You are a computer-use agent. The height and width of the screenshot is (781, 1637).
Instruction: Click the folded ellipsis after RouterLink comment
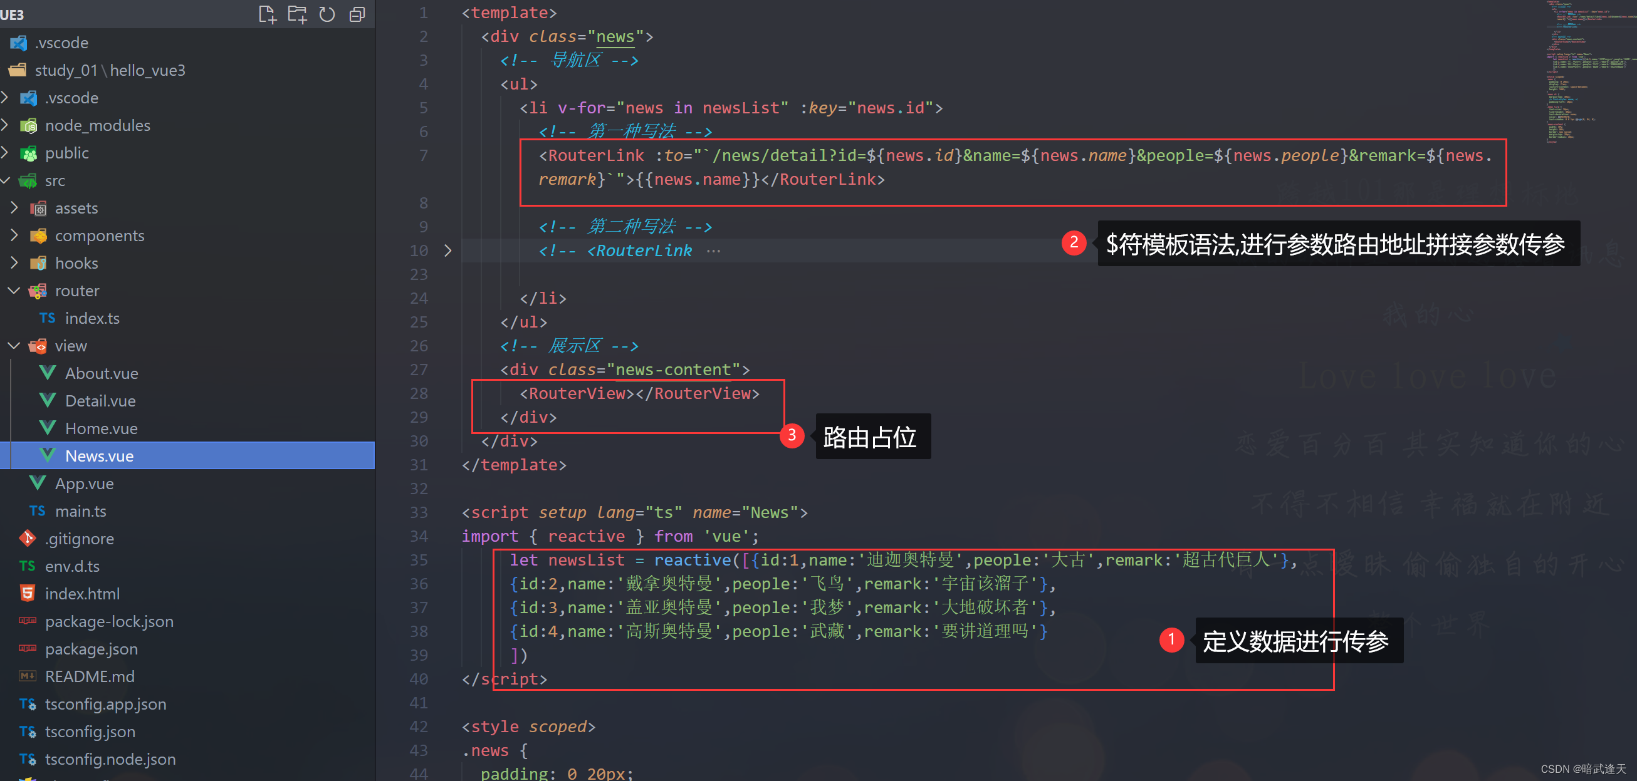[714, 251]
